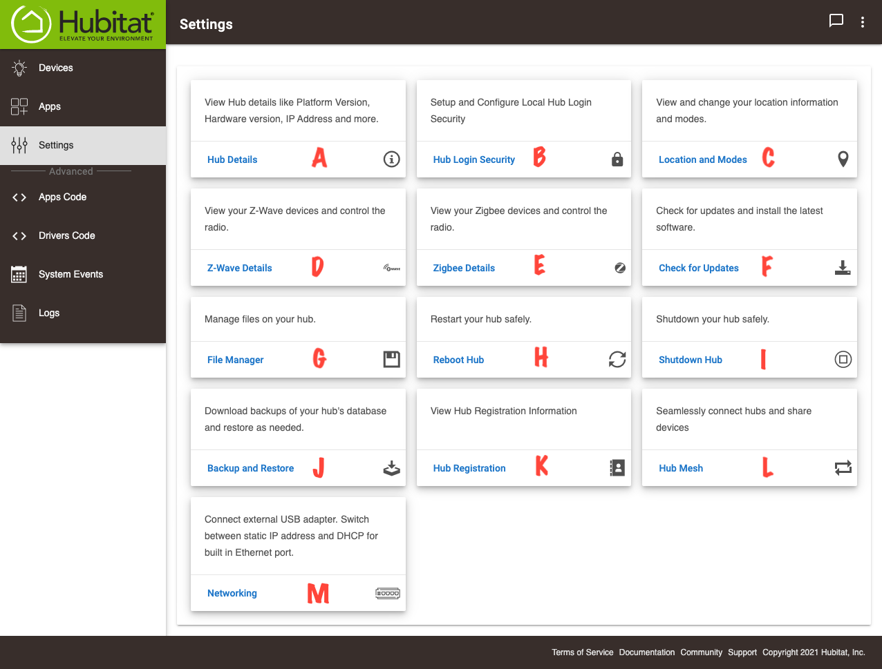Open the Backup and Restore link
Screen dimensions: 882x669
click(x=250, y=468)
